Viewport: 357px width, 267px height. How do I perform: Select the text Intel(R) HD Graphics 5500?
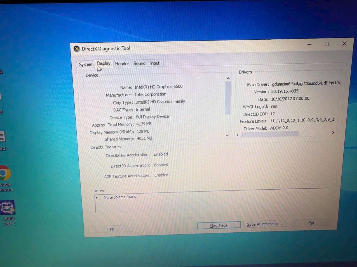click(x=158, y=87)
